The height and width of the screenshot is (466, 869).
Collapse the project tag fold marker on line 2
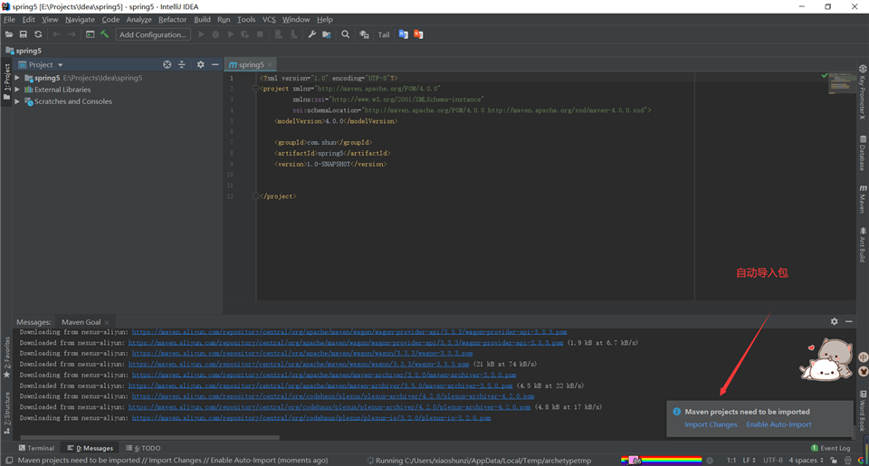click(x=256, y=89)
